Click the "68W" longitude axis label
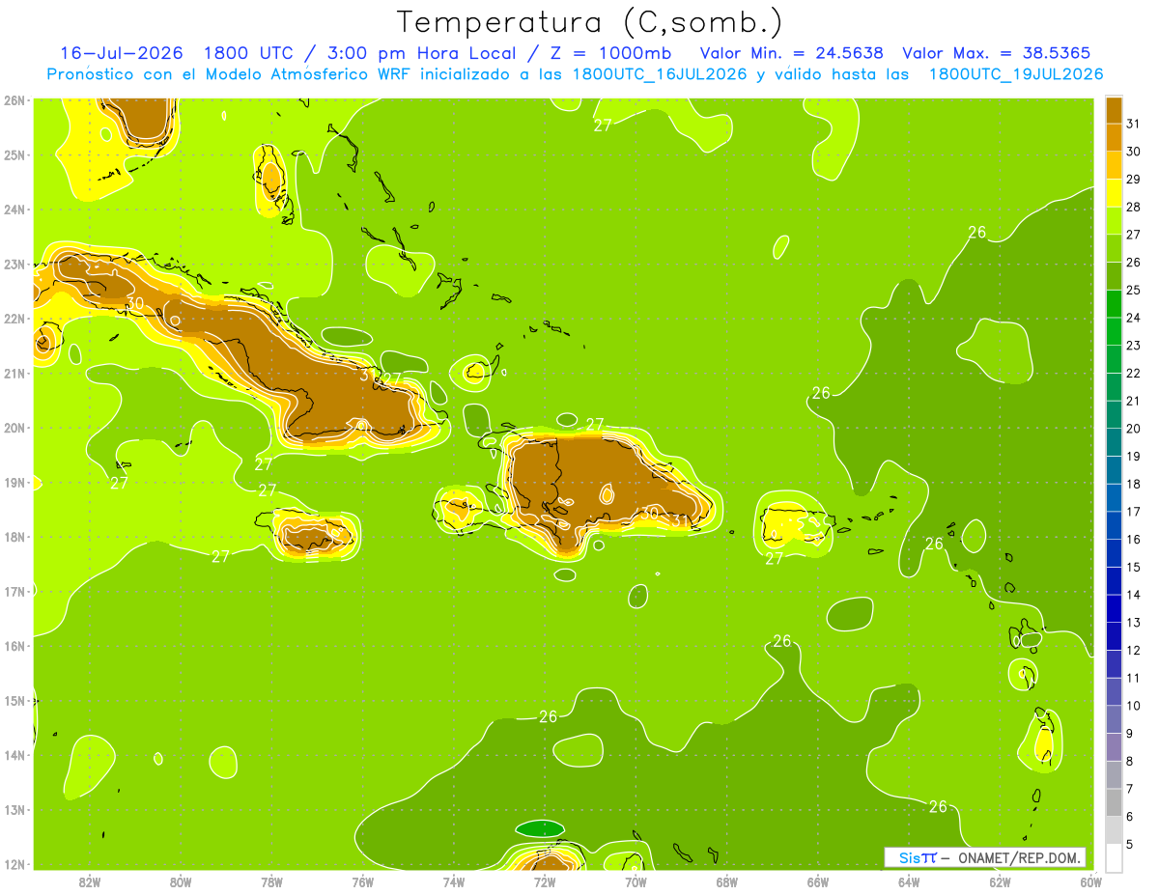Image resolution: width=1159 pixels, height=895 pixels. (x=727, y=881)
